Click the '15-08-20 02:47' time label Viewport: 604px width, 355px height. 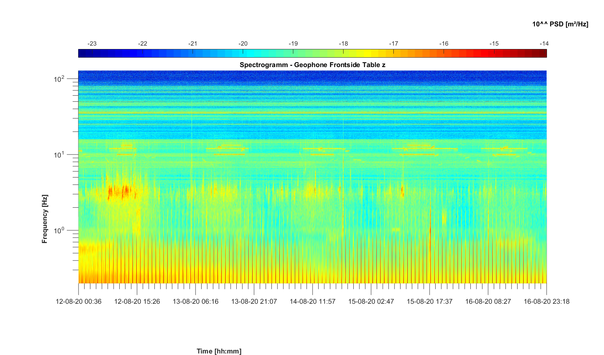pyautogui.click(x=371, y=301)
